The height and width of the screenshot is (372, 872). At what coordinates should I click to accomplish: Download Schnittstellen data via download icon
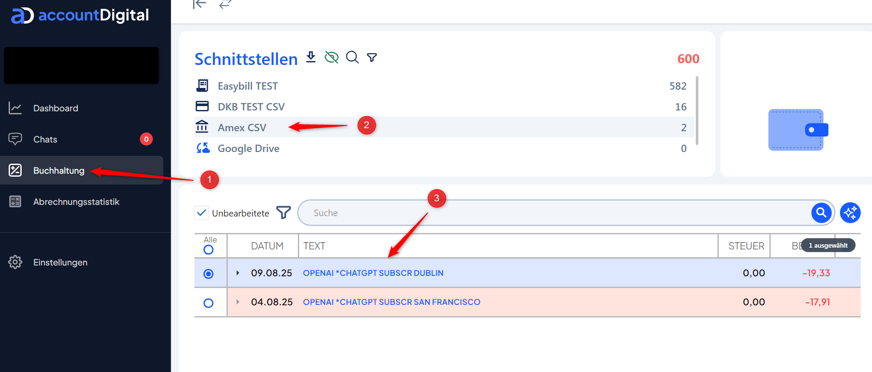[311, 57]
